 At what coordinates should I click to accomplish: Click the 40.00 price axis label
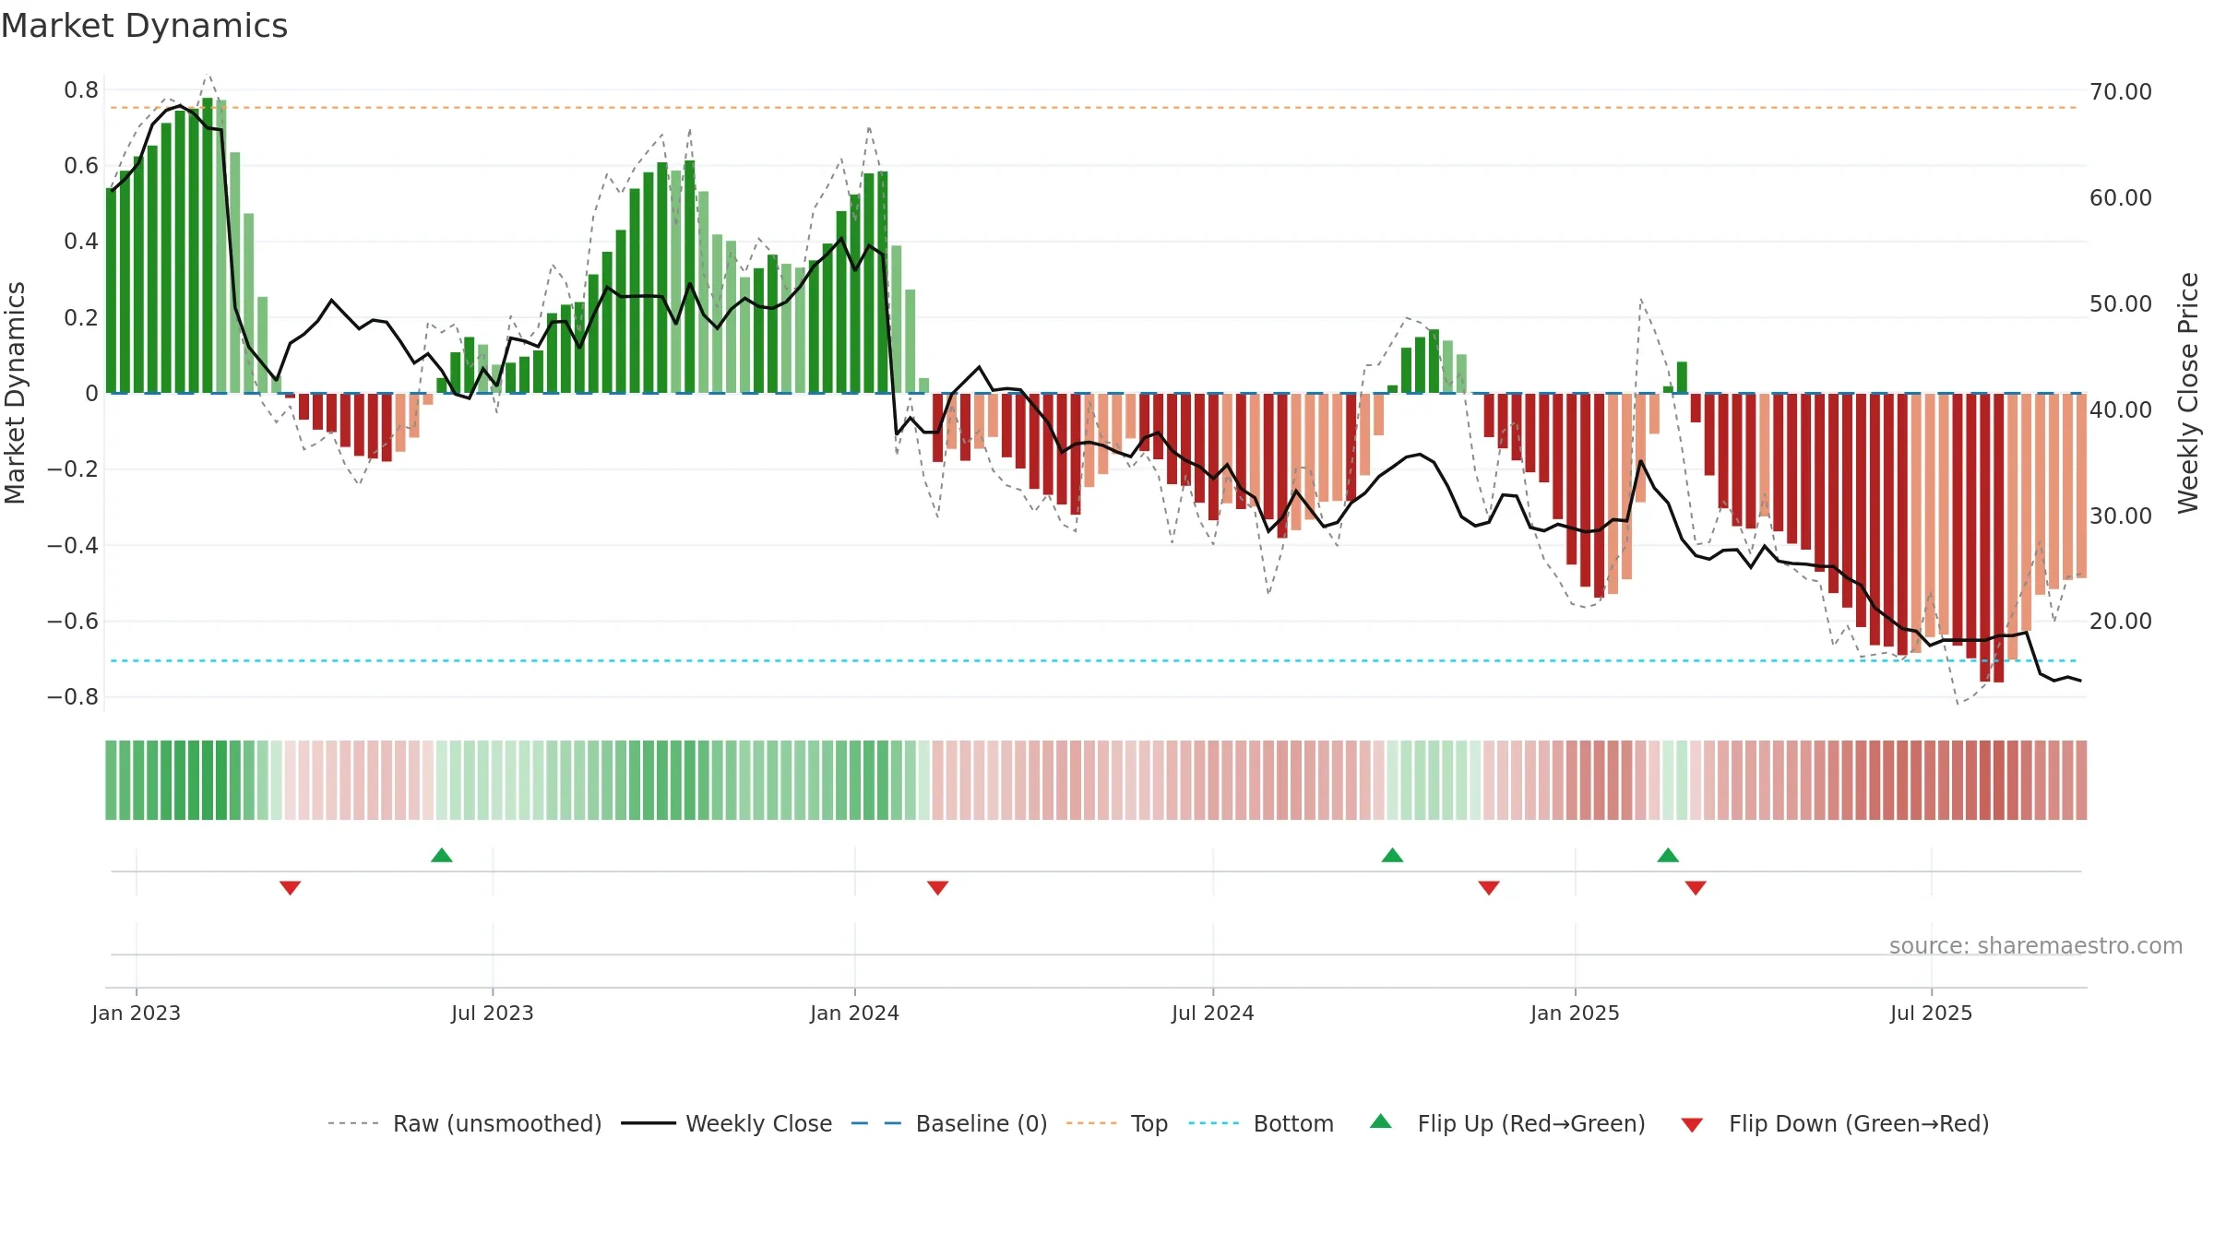[x=2121, y=409]
